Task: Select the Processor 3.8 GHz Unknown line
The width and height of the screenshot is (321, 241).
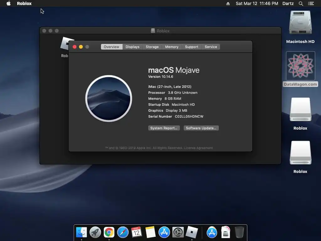Action: [x=173, y=93]
